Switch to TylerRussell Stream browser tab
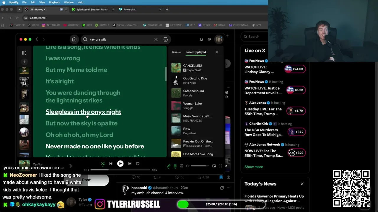The image size is (378, 212). pos(93,9)
